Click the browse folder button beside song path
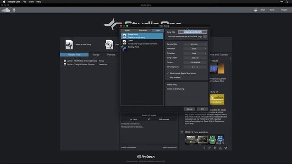292x164 pixels. tap(205, 36)
